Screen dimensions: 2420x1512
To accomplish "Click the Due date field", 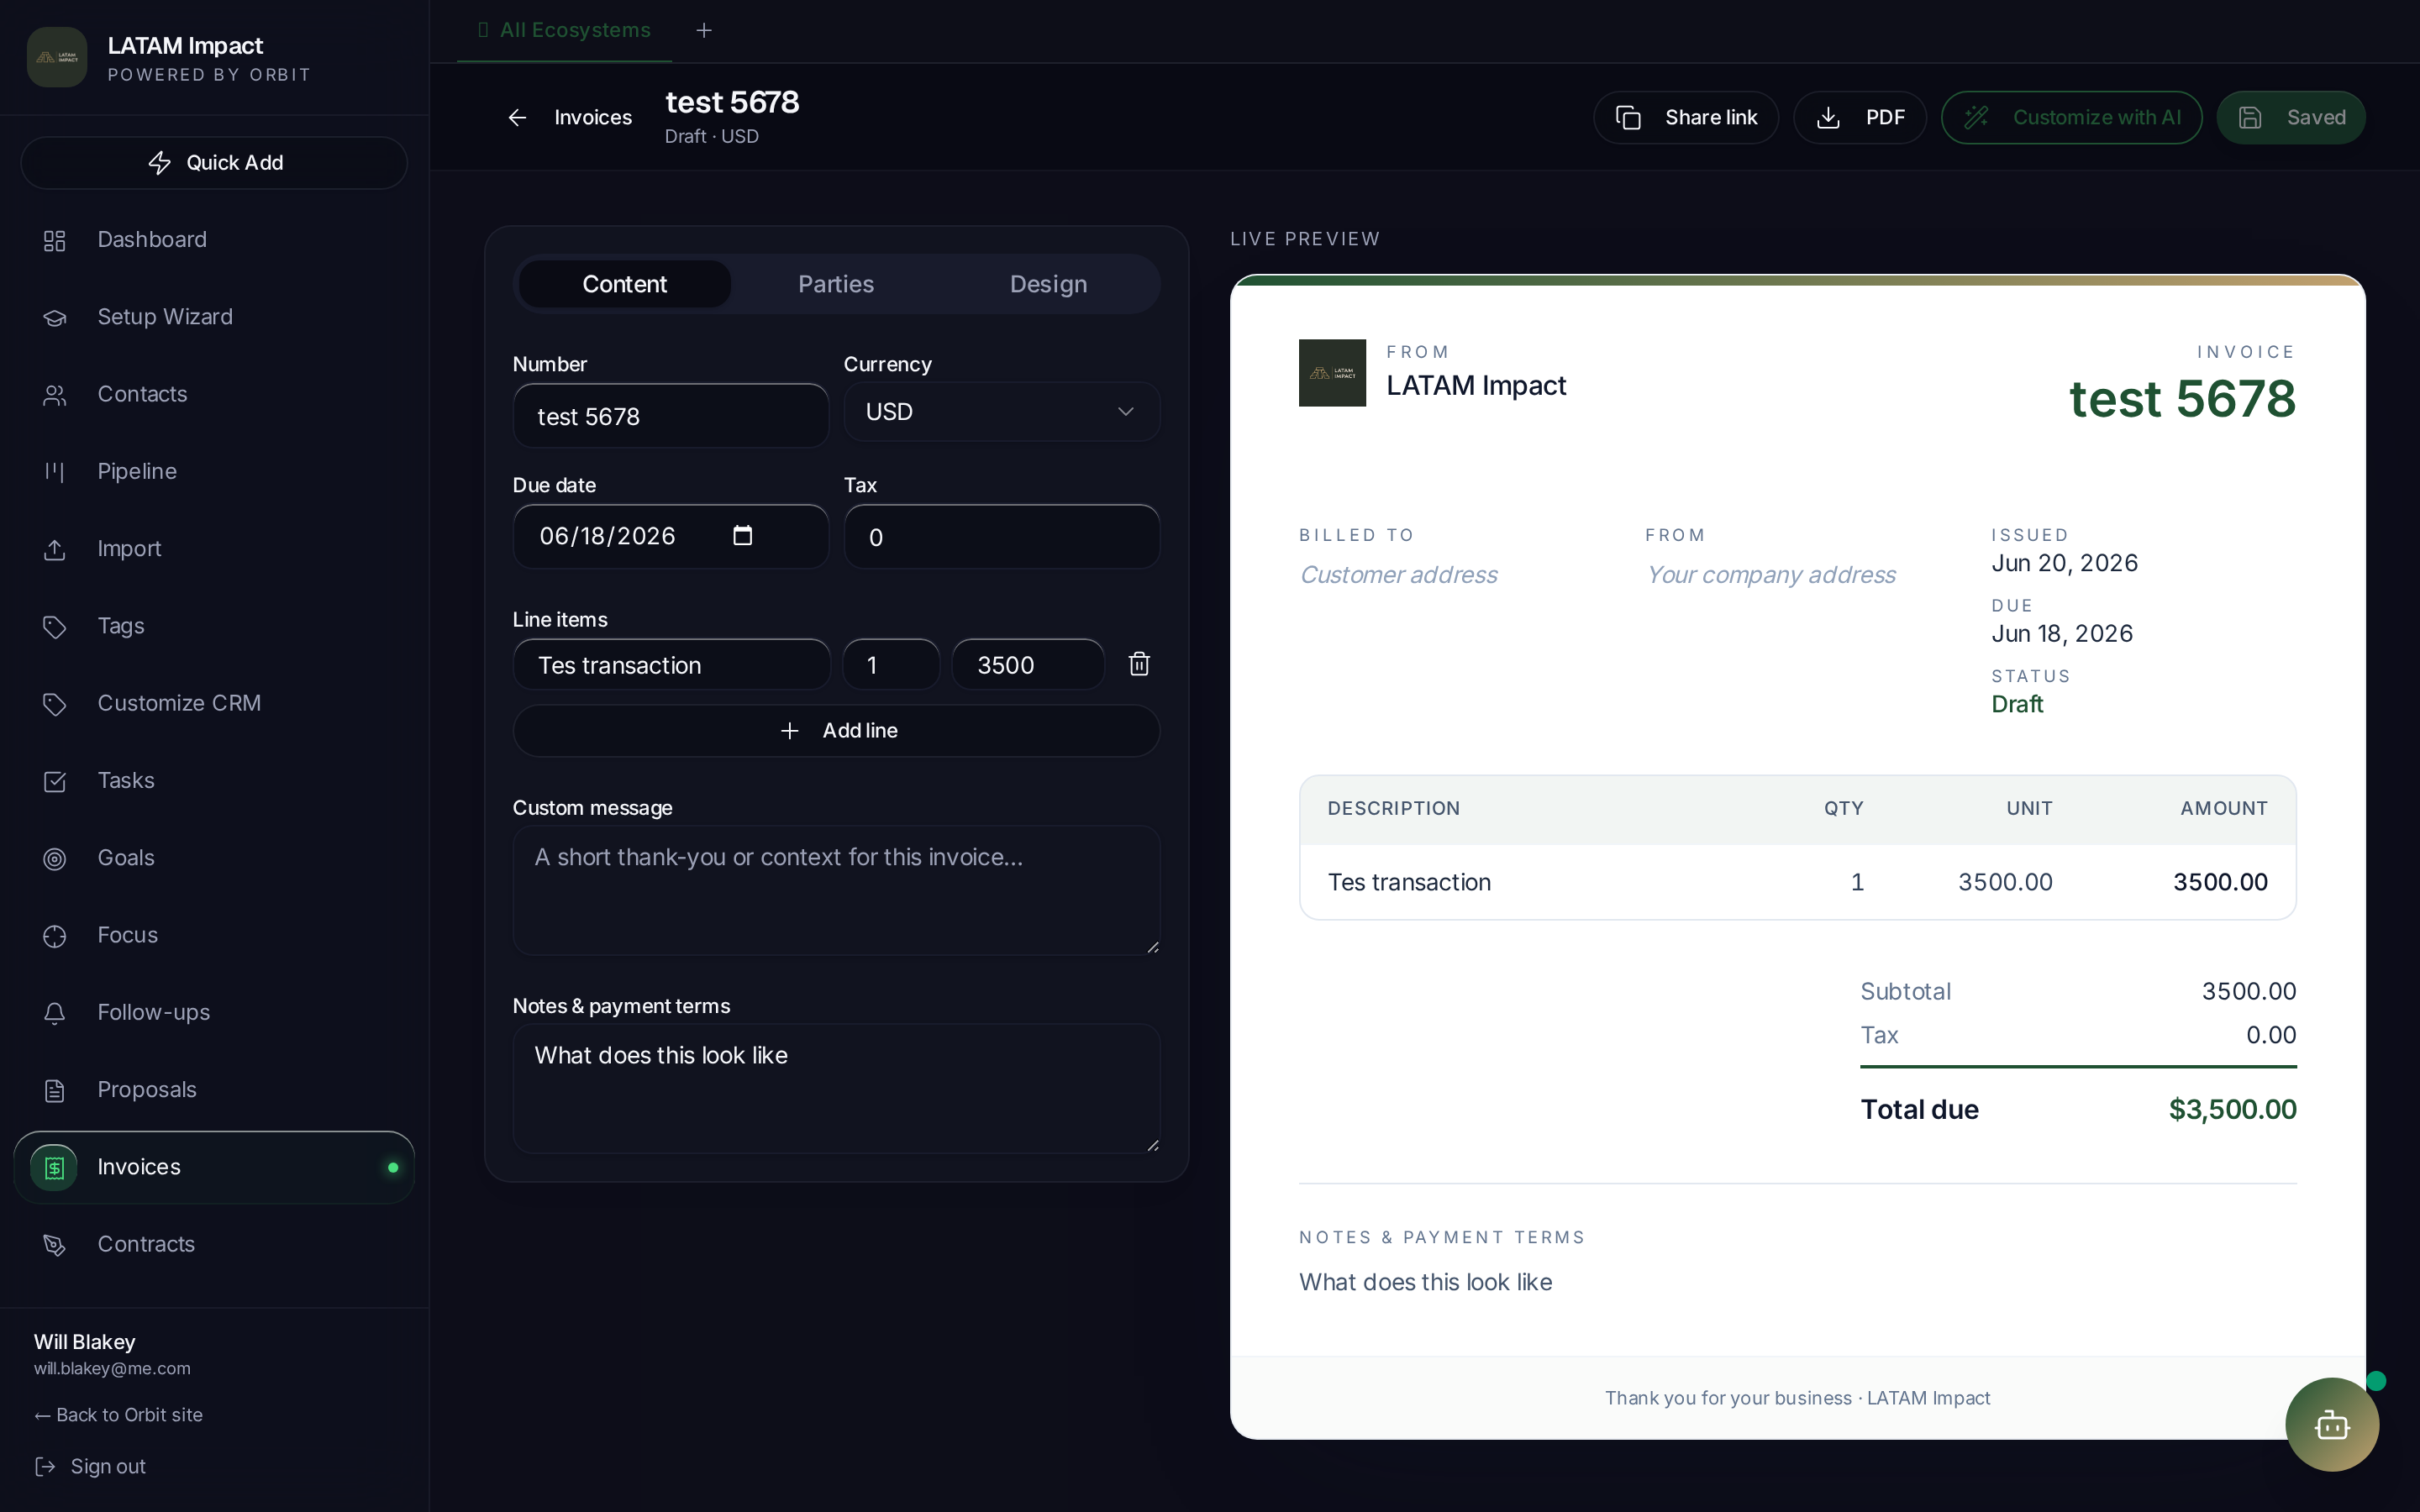I will pos(671,537).
